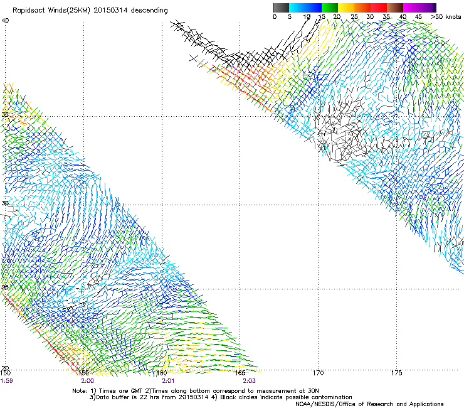Click the purple time label '2:03'

(x=249, y=381)
